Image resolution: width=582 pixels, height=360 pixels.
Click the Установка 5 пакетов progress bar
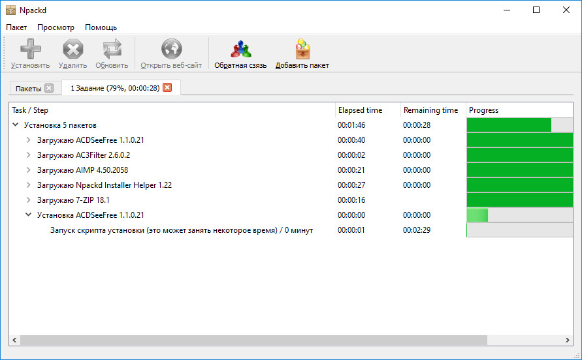pyautogui.click(x=520, y=125)
